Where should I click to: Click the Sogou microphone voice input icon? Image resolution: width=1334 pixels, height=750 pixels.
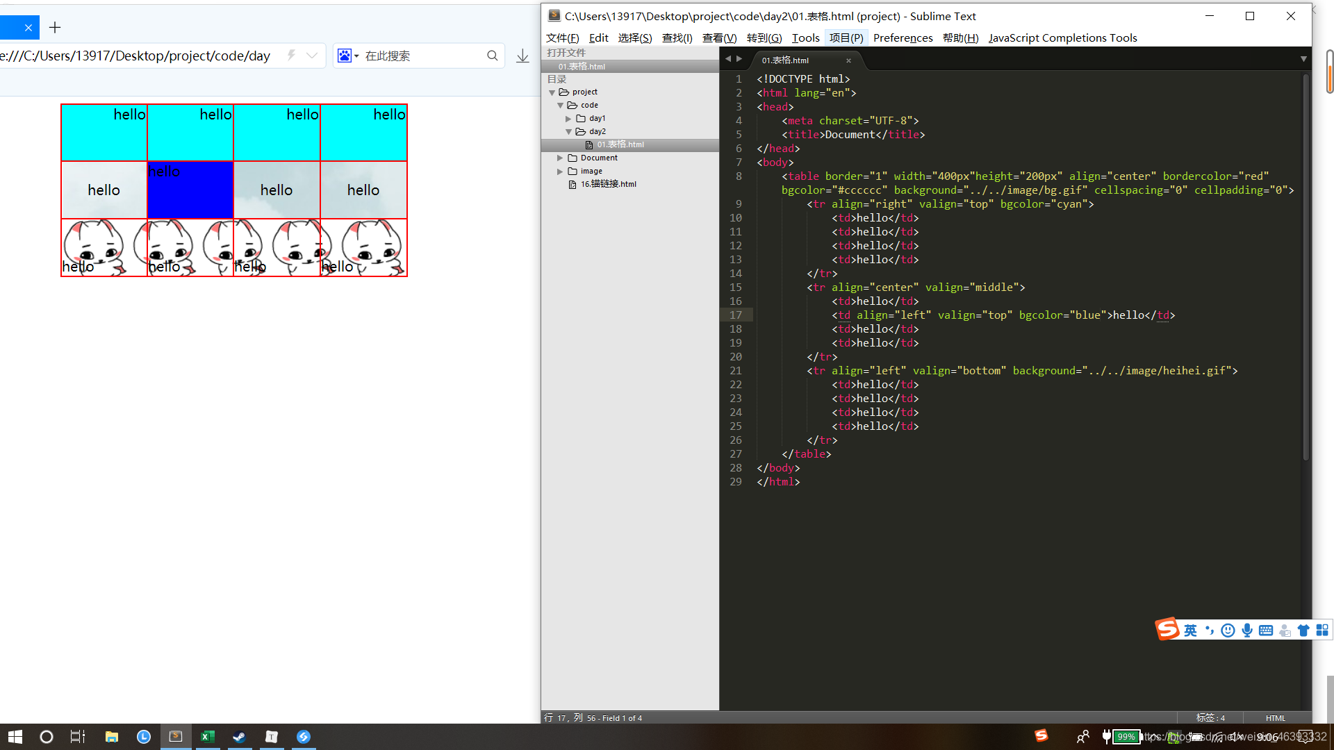pyautogui.click(x=1247, y=631)
